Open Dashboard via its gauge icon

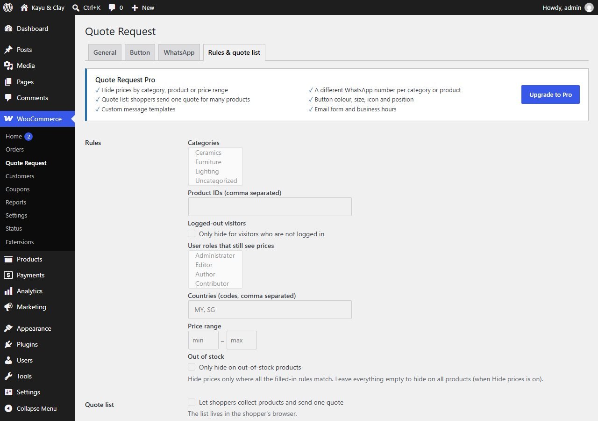click(x=8, y=29)
